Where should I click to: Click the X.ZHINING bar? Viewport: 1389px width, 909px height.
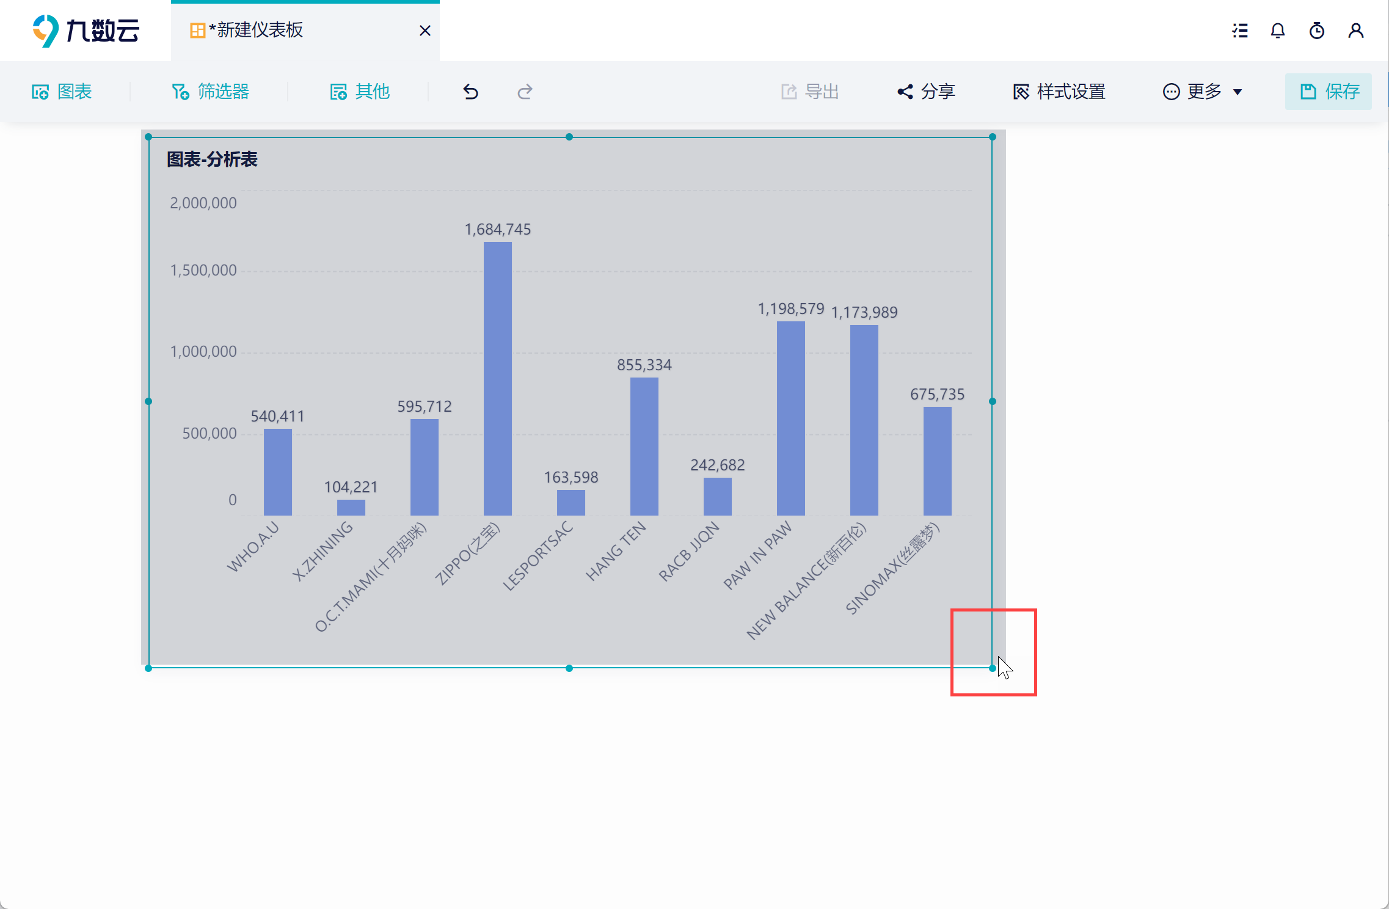click(x=351, y=508)
